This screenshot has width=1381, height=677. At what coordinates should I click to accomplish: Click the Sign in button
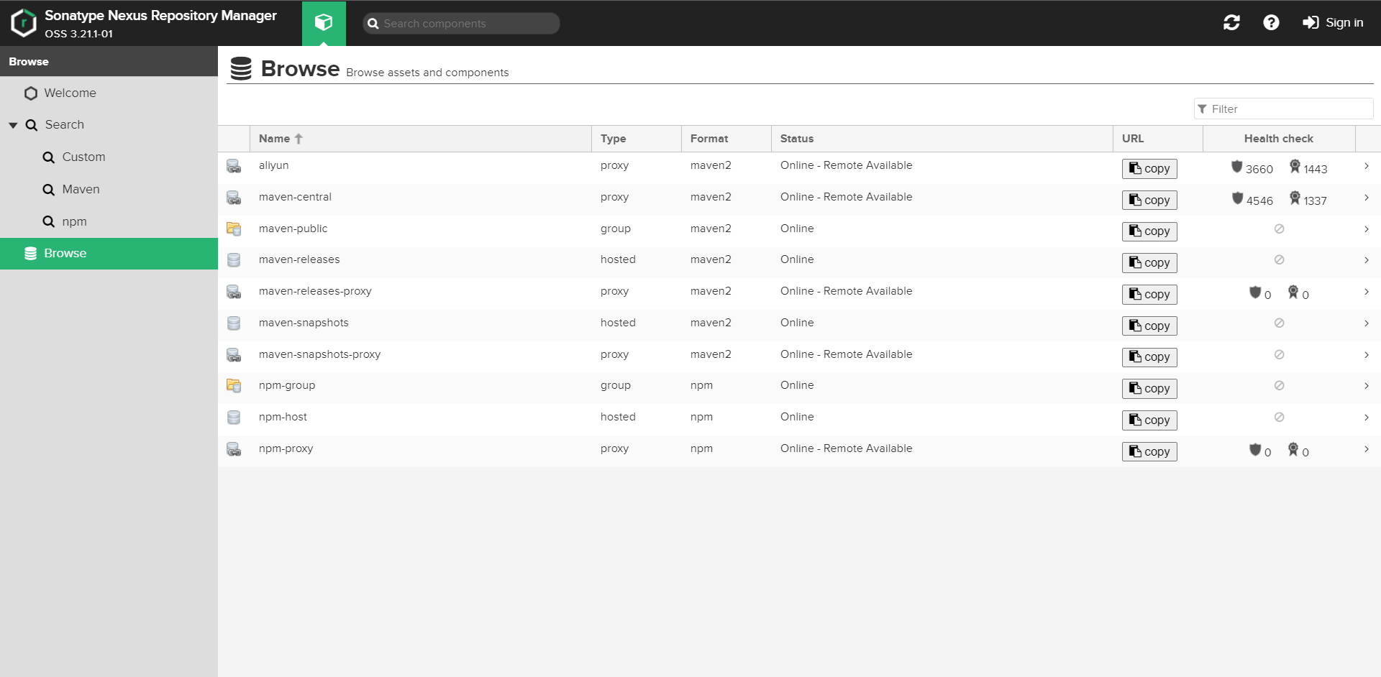coord(1333,23)
